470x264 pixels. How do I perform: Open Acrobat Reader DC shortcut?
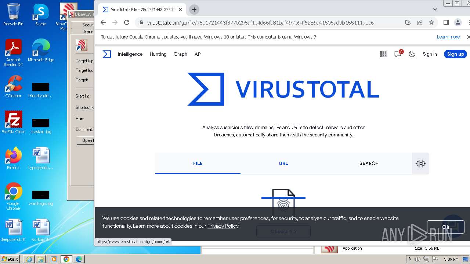[13, 53]
